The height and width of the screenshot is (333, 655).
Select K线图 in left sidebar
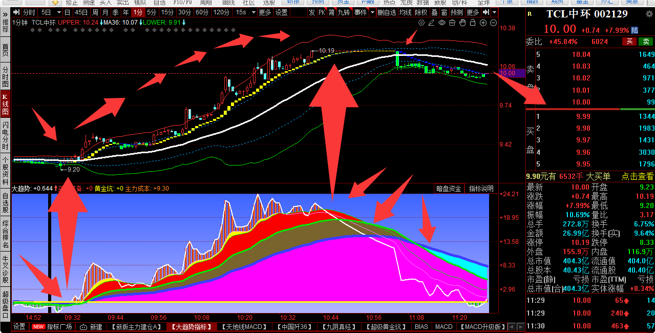tap(5, 105)
